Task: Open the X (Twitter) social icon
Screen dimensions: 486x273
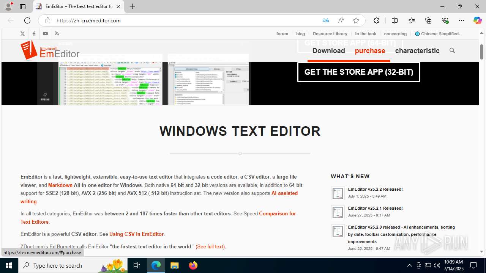Action: pos(22,34)
